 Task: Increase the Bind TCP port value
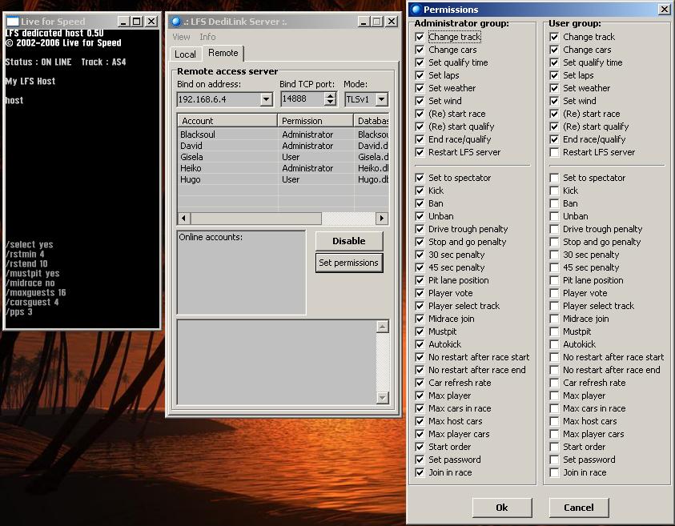tap(330, 96)
